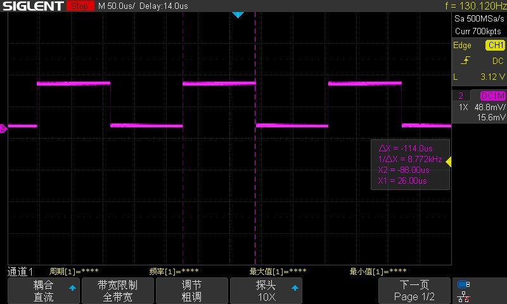Click the X2 = -88.00us cursor value

pyautogui.click(x=404, y=170)
